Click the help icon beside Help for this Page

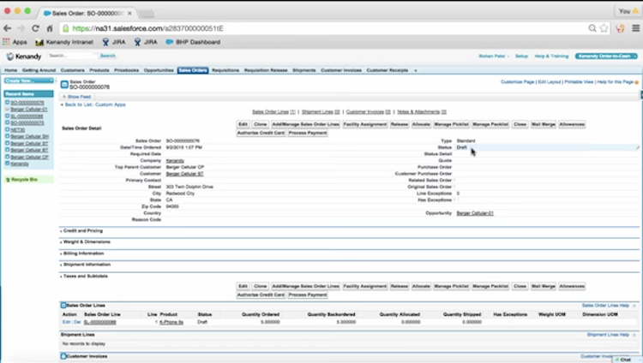click(636, 82)
